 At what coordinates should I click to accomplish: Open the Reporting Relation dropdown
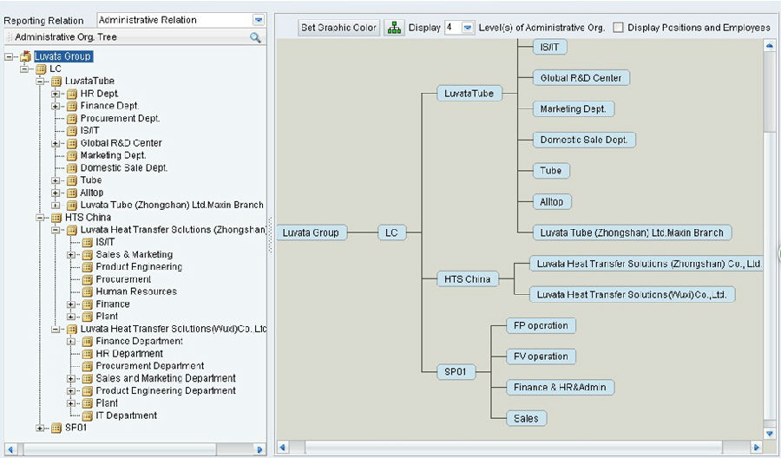click(259, 20)
